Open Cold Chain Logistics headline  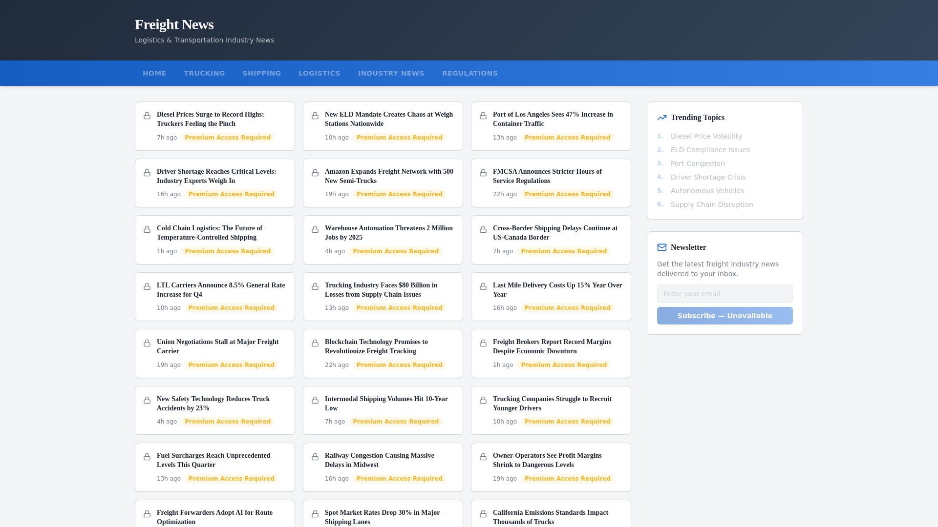pos(210,233)
